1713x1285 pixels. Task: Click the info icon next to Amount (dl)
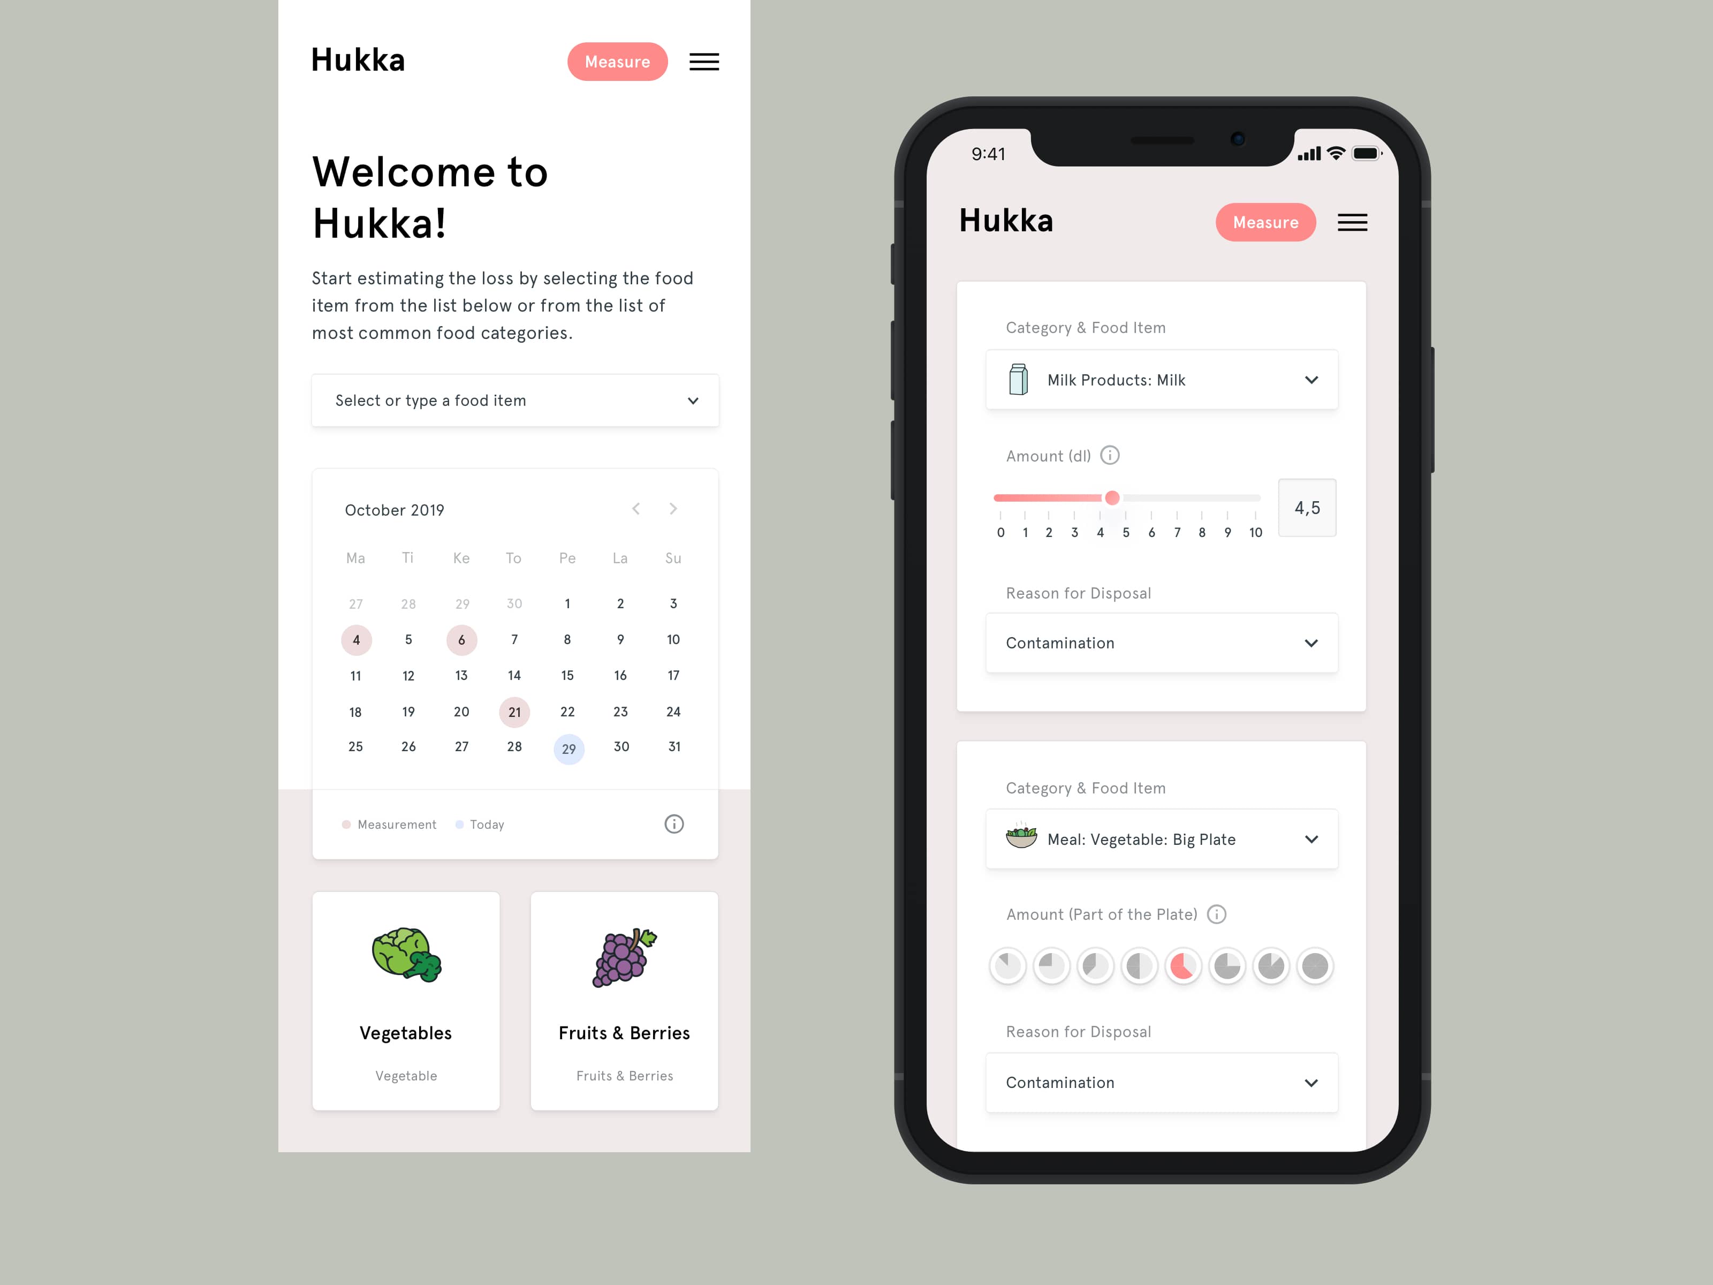click(1108, 455)
